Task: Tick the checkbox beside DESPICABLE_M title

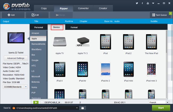Action: tap(42, 102)
